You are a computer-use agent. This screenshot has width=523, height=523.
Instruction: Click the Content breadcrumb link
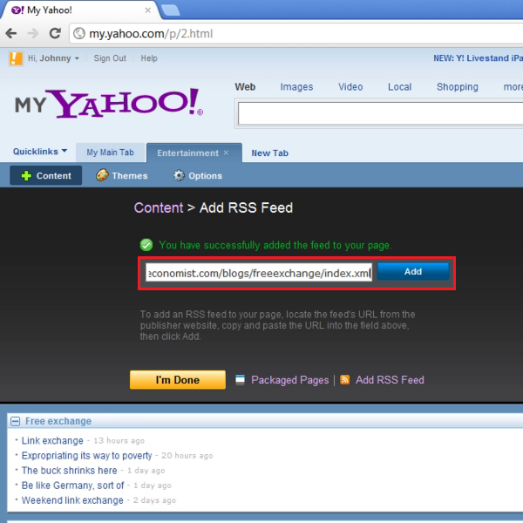pyautogui.click(x=159, y=207)
